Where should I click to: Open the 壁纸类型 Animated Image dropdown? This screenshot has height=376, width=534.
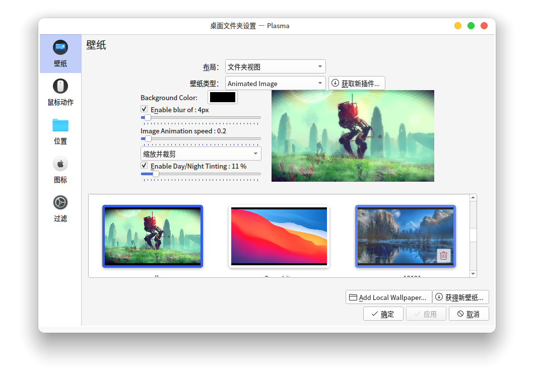[x=275, y=84]
